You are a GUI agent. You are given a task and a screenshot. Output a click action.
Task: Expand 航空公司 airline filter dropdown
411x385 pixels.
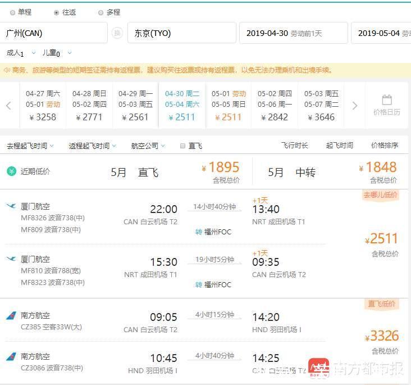(x=148, y=146)
